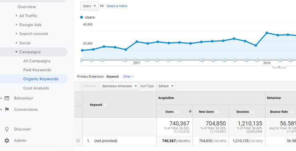This screenshot has width=296, height=151.
Task: Expand Conversions section arrow
Action: (1, 110)
